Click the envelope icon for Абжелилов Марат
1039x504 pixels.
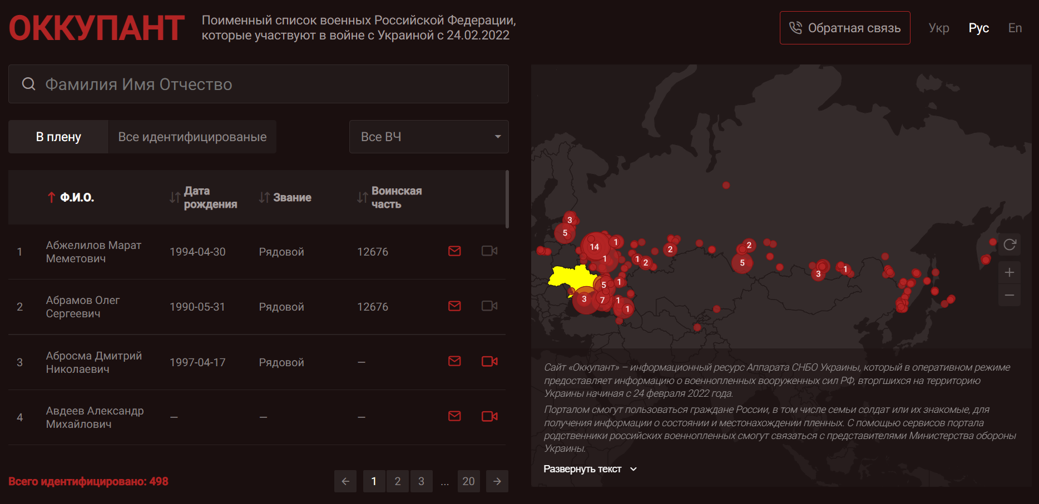click(x=454, y=251)
